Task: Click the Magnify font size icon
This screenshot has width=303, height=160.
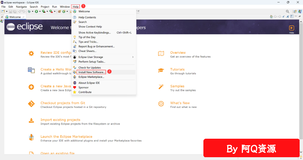Action: [x=288, y=17]
